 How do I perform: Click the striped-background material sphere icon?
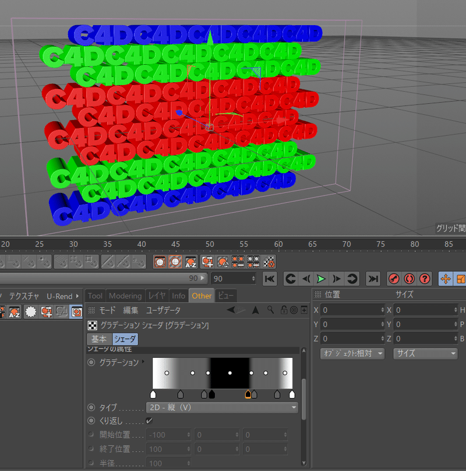(175, 262)
